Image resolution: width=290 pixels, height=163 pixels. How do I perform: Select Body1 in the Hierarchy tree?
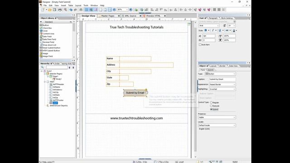click(58, 79)
